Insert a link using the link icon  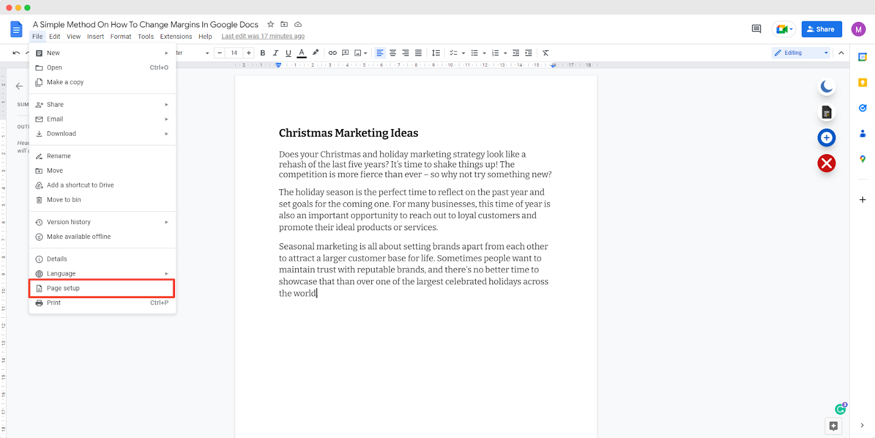point(332,53)
